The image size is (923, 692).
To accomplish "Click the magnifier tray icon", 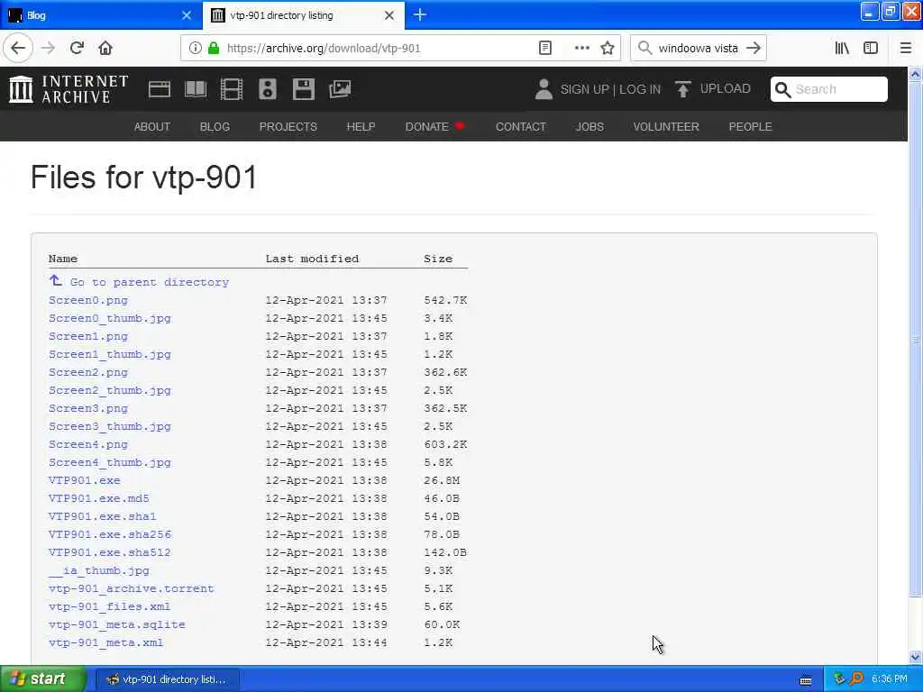I will [x=857, y=679].
